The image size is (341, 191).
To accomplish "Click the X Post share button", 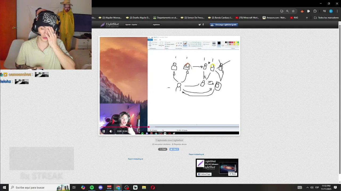I will (163, 149).
